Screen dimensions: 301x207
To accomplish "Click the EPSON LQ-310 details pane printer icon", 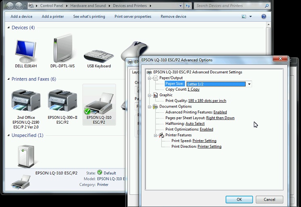I will point(21,182).
